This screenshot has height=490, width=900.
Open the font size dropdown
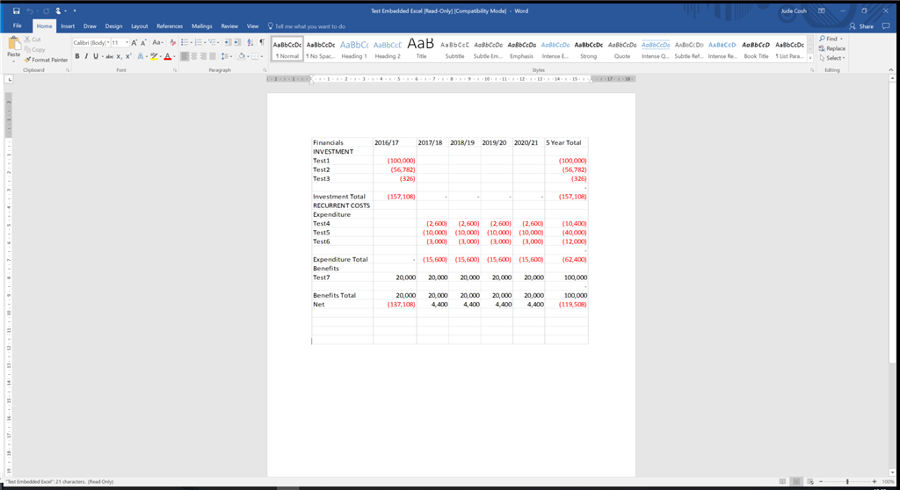127,42
